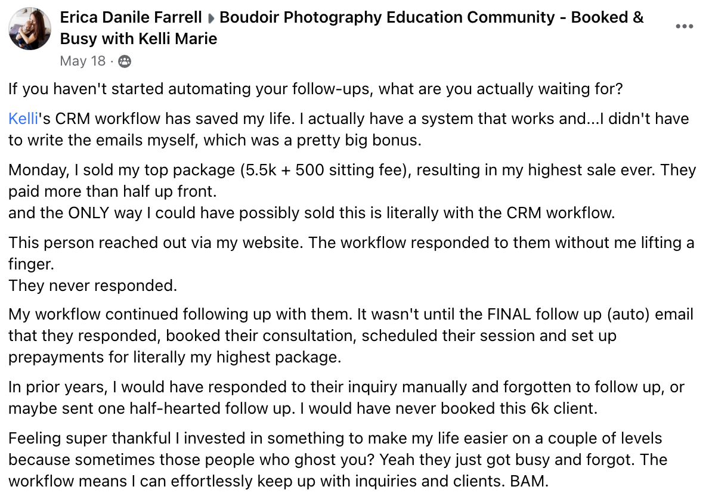The width and height of the screenshot is (712, 502).
Task: Open Erica Danile Farrell's profile picture
Action: (30, 29)
